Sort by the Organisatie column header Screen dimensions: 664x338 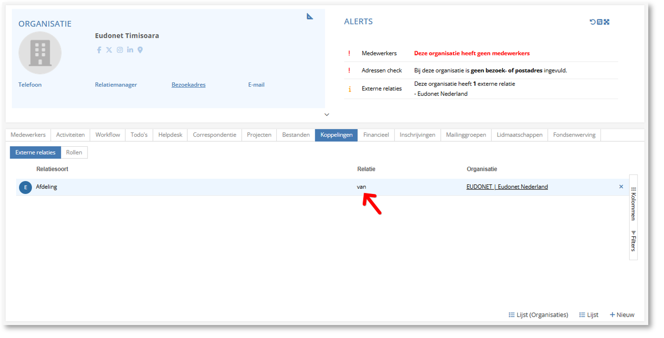point(482,169)
